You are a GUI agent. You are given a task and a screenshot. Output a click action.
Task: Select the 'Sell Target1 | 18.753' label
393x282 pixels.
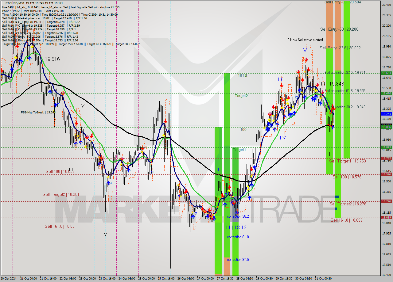348,161
